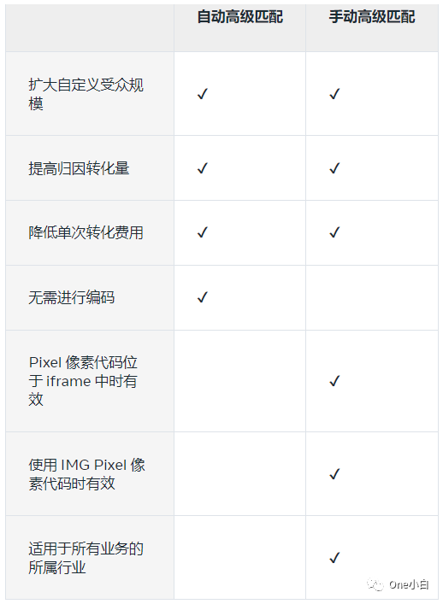This screenshot has height=604, width=443.
Task: Click the automatic checkmark for 扩大自定义受众规模
Action: pyautogui.click(x=203, y=94)
